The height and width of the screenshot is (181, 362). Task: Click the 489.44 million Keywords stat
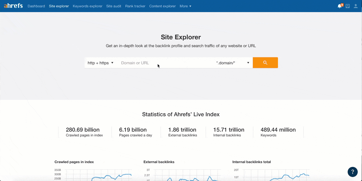[x=278, y=132]
